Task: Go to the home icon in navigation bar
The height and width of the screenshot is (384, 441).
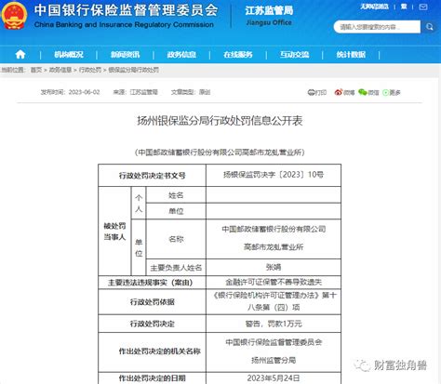Action: pyautogui.click(x=20, y=55)
